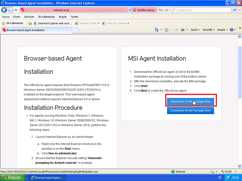Screen dimensions: 242x181
Task: Click the Forward navigation arrow
Action: click(x=10, y=10)
